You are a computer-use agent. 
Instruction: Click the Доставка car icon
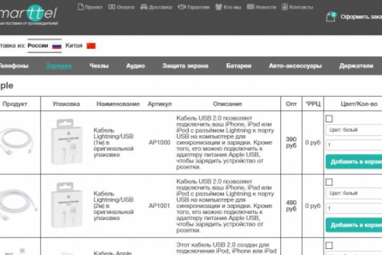(144, 7)
